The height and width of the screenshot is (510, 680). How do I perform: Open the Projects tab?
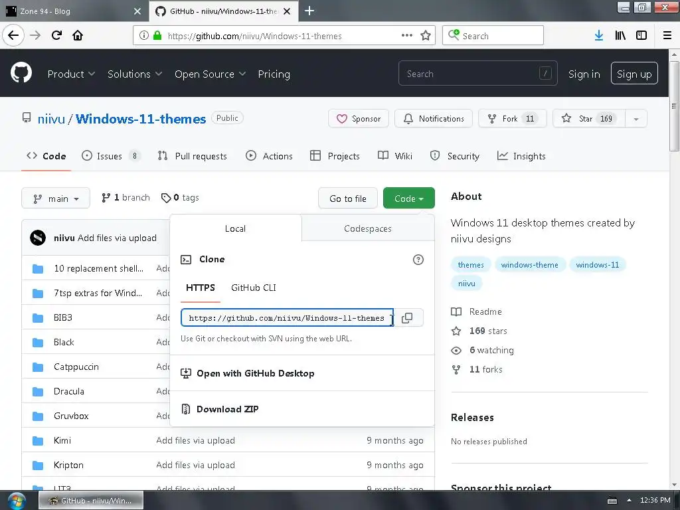click(335, 155)
